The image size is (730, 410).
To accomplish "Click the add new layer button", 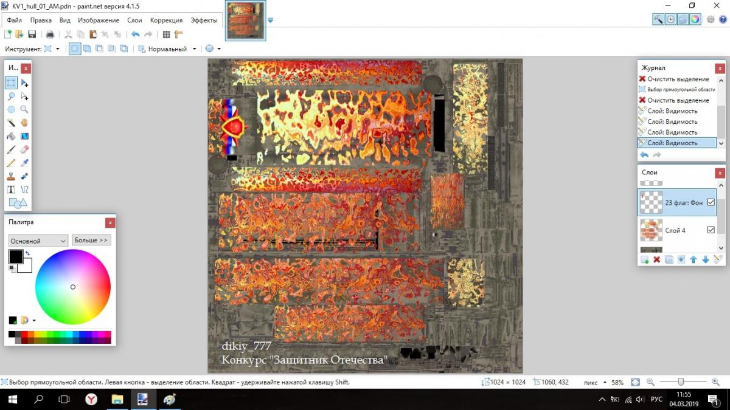I will (645, 259).
